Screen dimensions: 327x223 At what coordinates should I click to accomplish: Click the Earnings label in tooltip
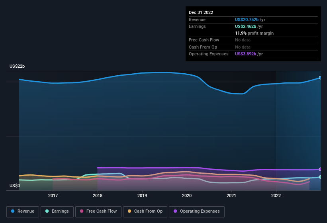(x=197, y=26)
